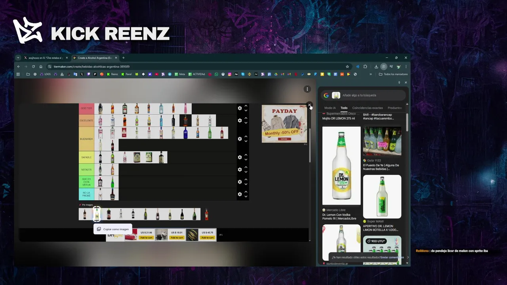This screenshot has width=507, height=285.
Task: Close the PAYDAY ad overlay
Action: (309, 105)
